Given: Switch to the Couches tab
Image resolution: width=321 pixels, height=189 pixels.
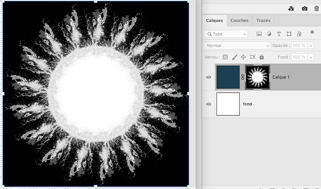Looking at the screenshot, I should pos(239,20).
